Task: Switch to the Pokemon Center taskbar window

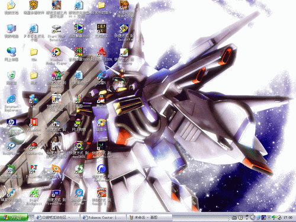Action: pyautogui.click(x=103, y=217)
